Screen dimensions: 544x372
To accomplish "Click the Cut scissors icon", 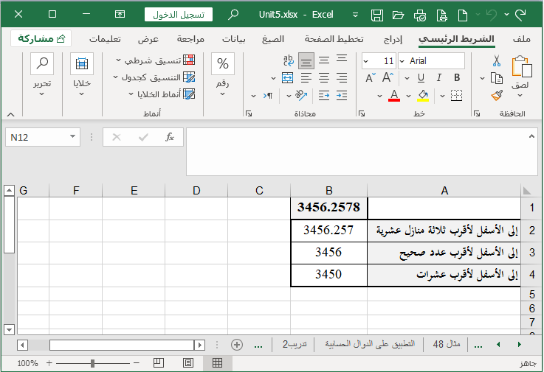I will pyautogui.click(x=497, y=61).
